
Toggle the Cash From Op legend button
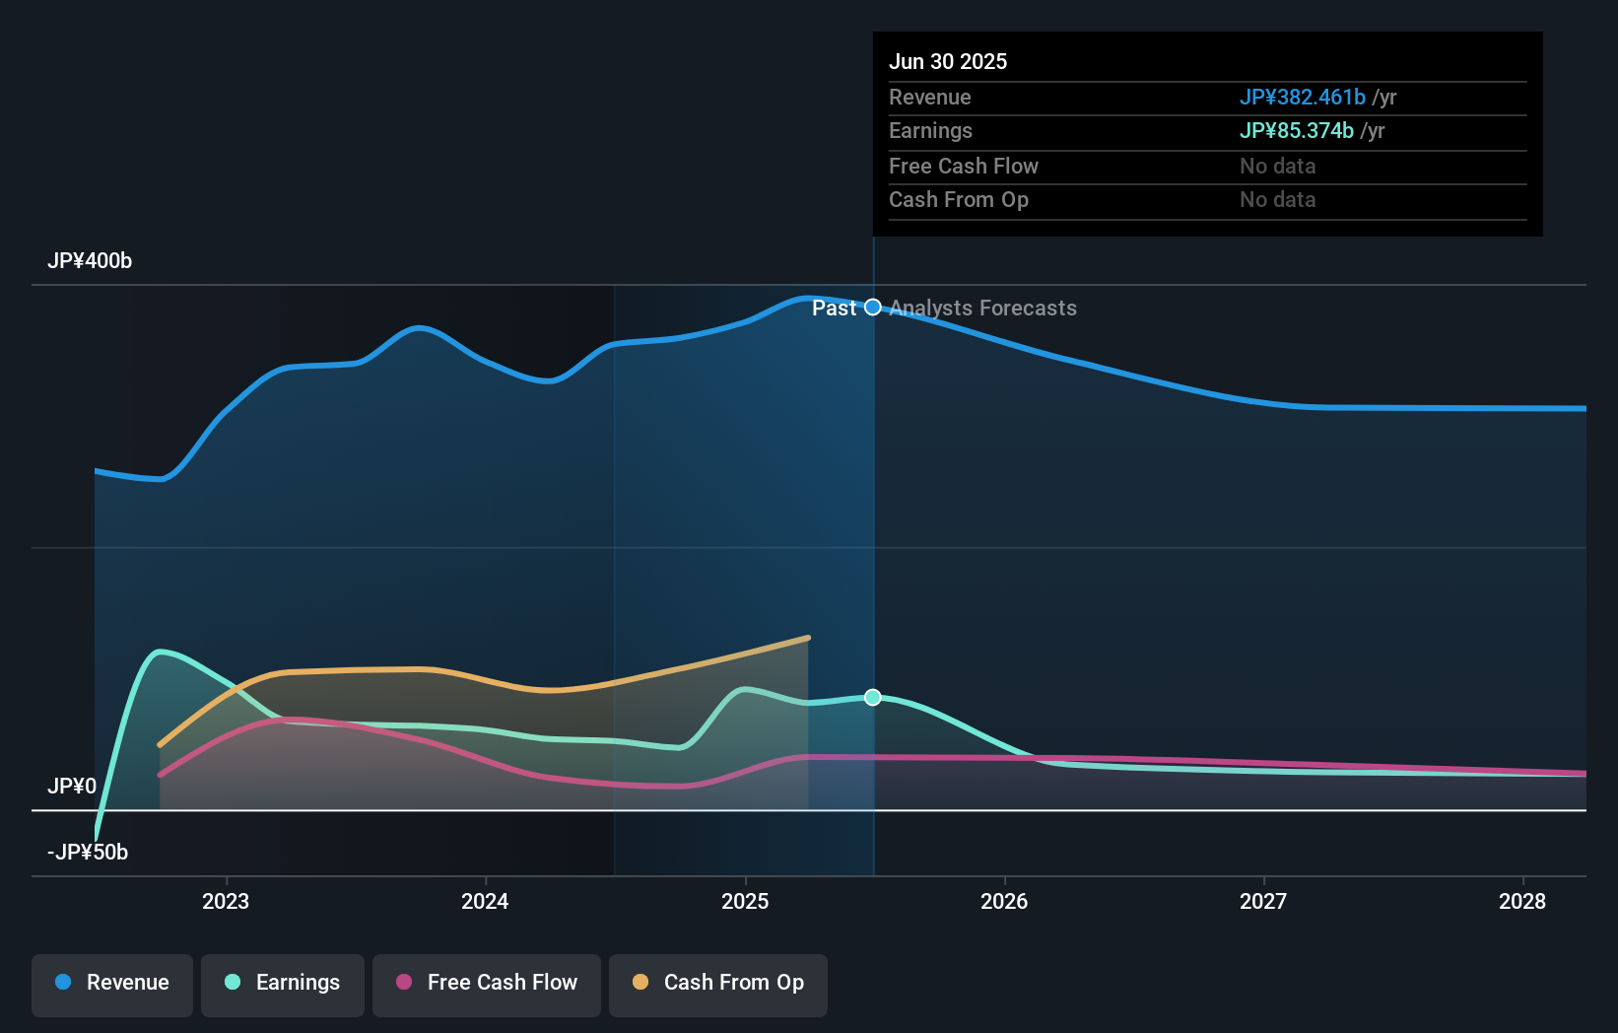pyautogui.click(x=718, y=985)
